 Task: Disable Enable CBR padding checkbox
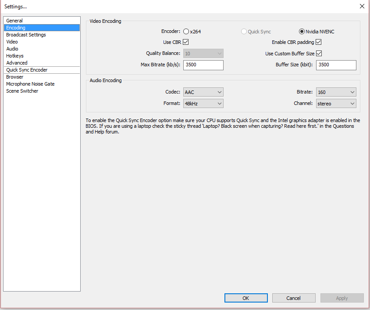pyautogui.click(x=319, y=42)
